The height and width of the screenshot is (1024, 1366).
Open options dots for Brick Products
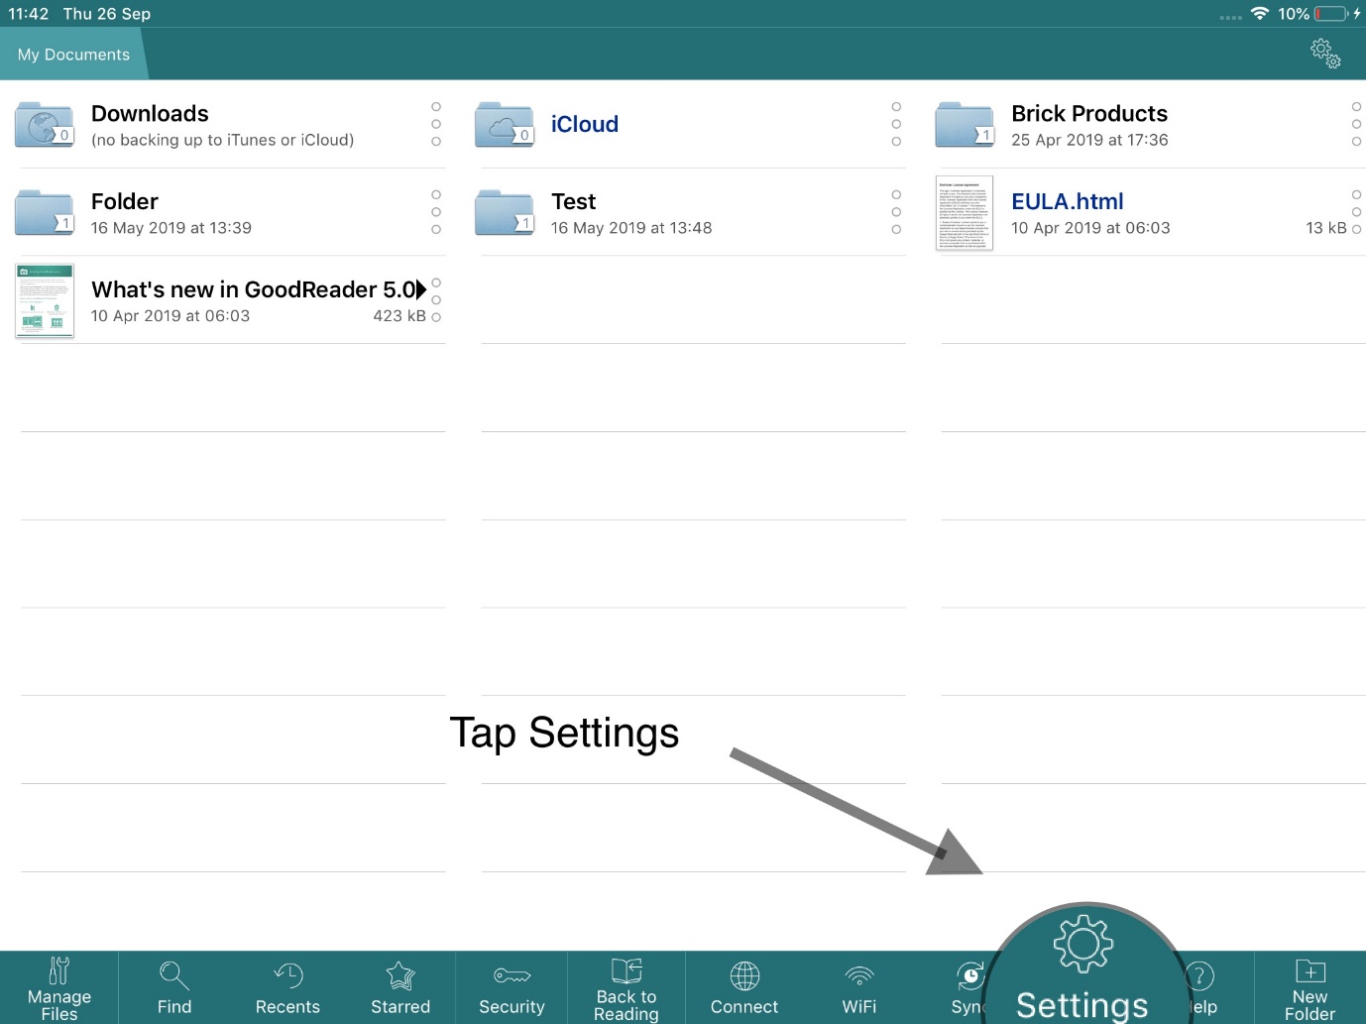coord(1356,124)
